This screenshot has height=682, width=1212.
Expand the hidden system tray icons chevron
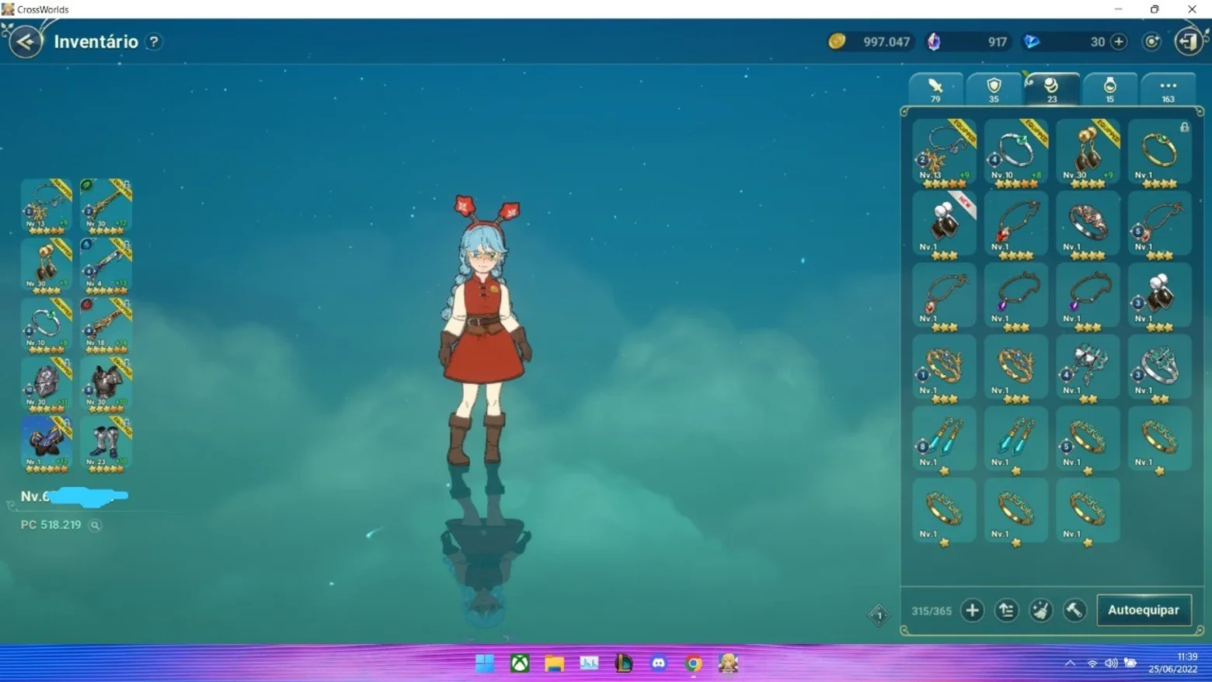coord(1070,663)
